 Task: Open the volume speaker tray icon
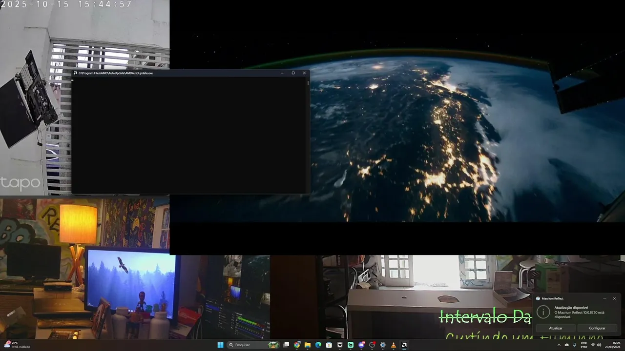point(599,345)
